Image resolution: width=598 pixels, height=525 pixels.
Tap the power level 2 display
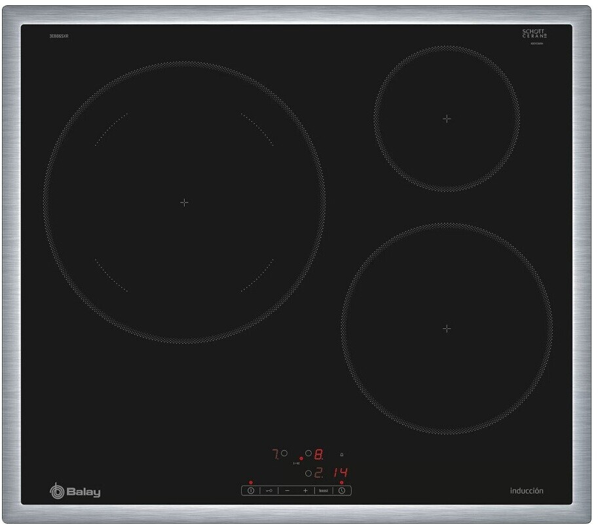(x=319, y=473)
